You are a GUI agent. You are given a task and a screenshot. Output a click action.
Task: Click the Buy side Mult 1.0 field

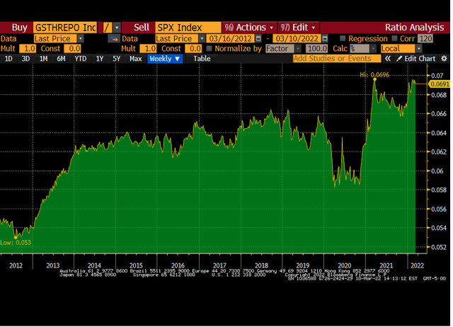[x=28, y=49]
